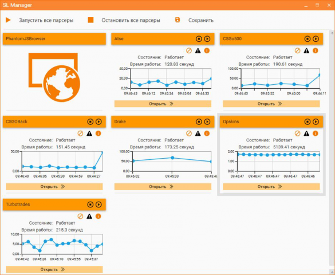Click the Turbotrades info icon
335x275 pixels.
pyautogui.click(x=98, y=216)
